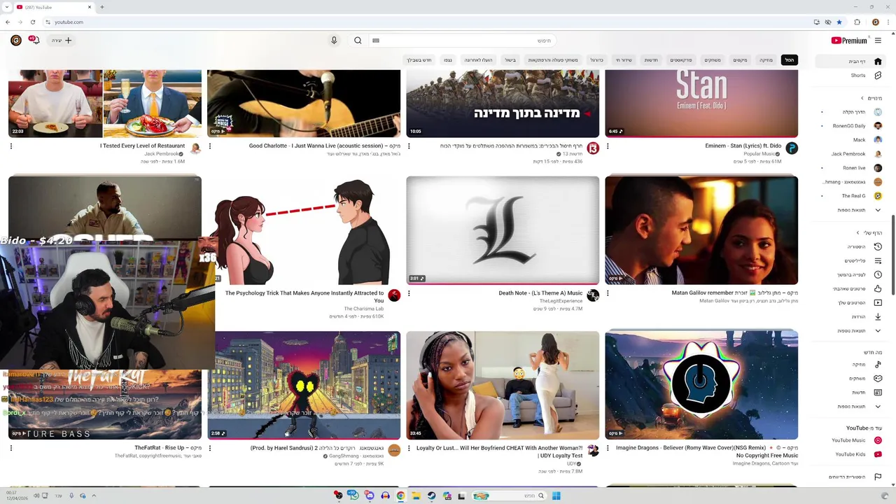
Task: Open YouTube Kids link
Action: tap(850, 454)
